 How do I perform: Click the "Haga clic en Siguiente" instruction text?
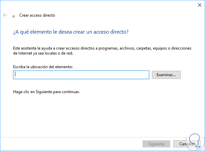point(46,92)
